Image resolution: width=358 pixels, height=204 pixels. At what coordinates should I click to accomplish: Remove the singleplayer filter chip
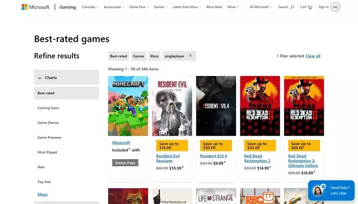tap(190, 56)
